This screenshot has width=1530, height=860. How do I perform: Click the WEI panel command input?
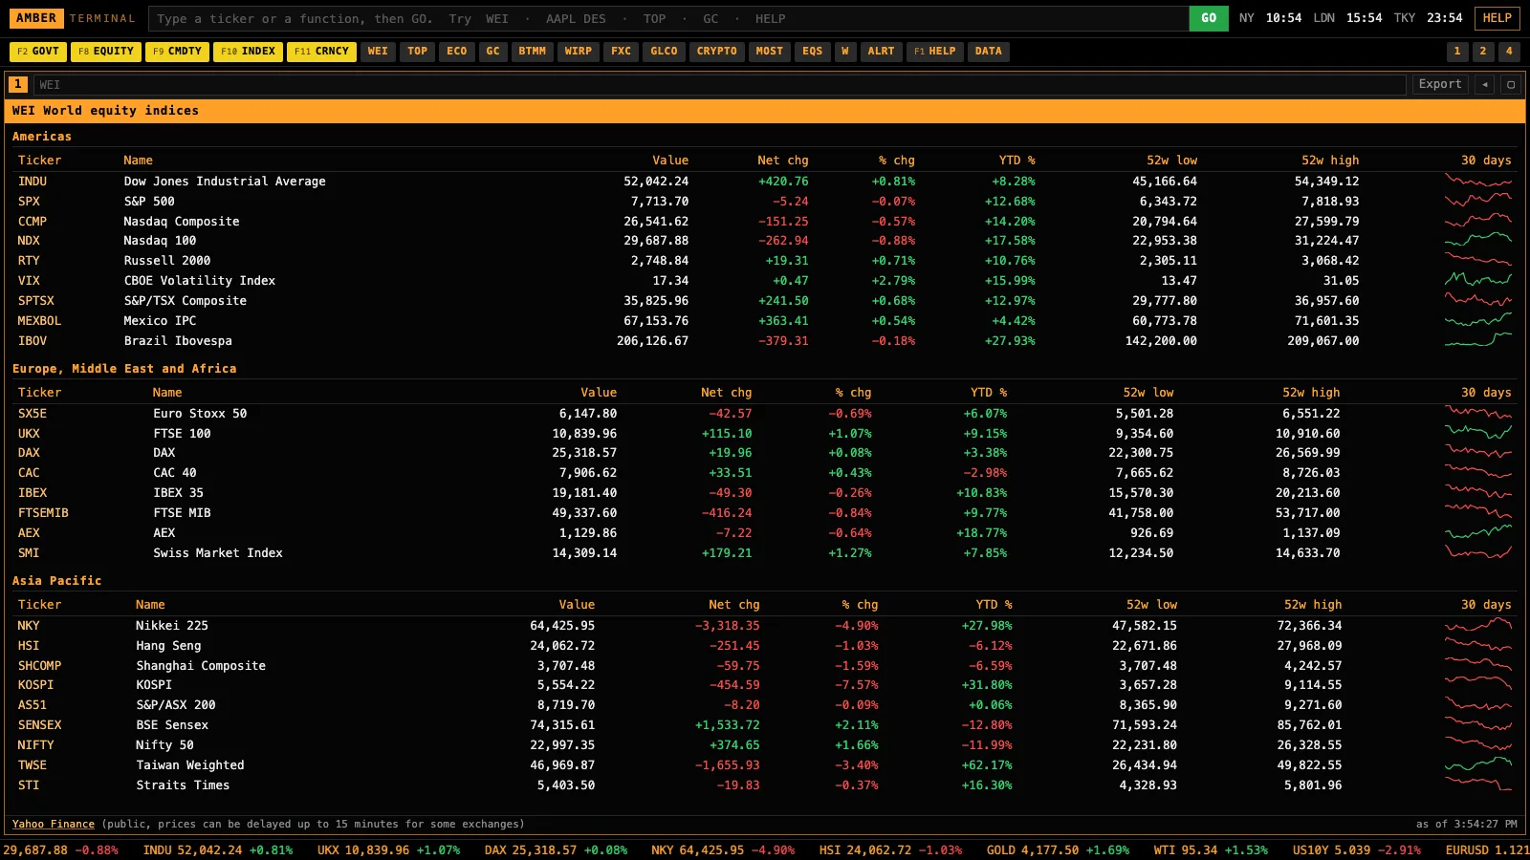tap(721, 85)
